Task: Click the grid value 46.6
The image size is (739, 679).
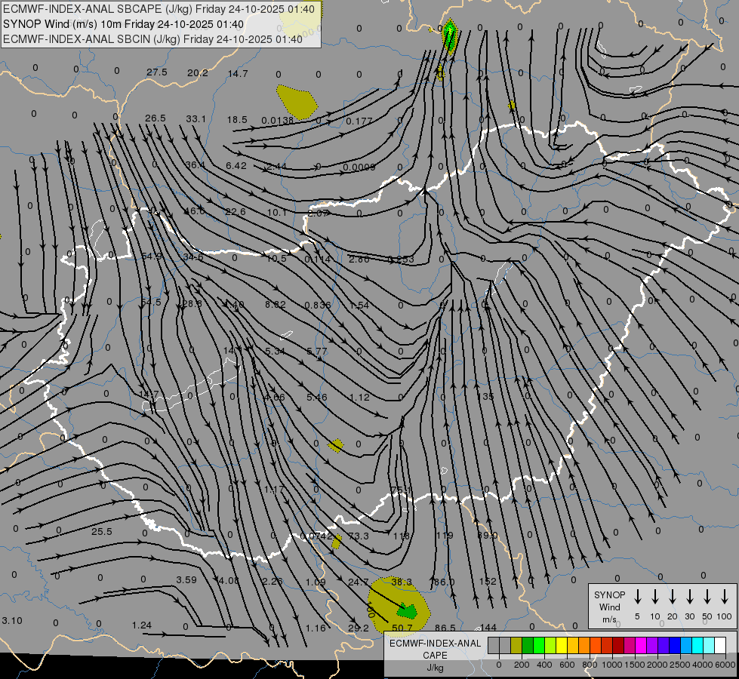Action: (194, 211)
